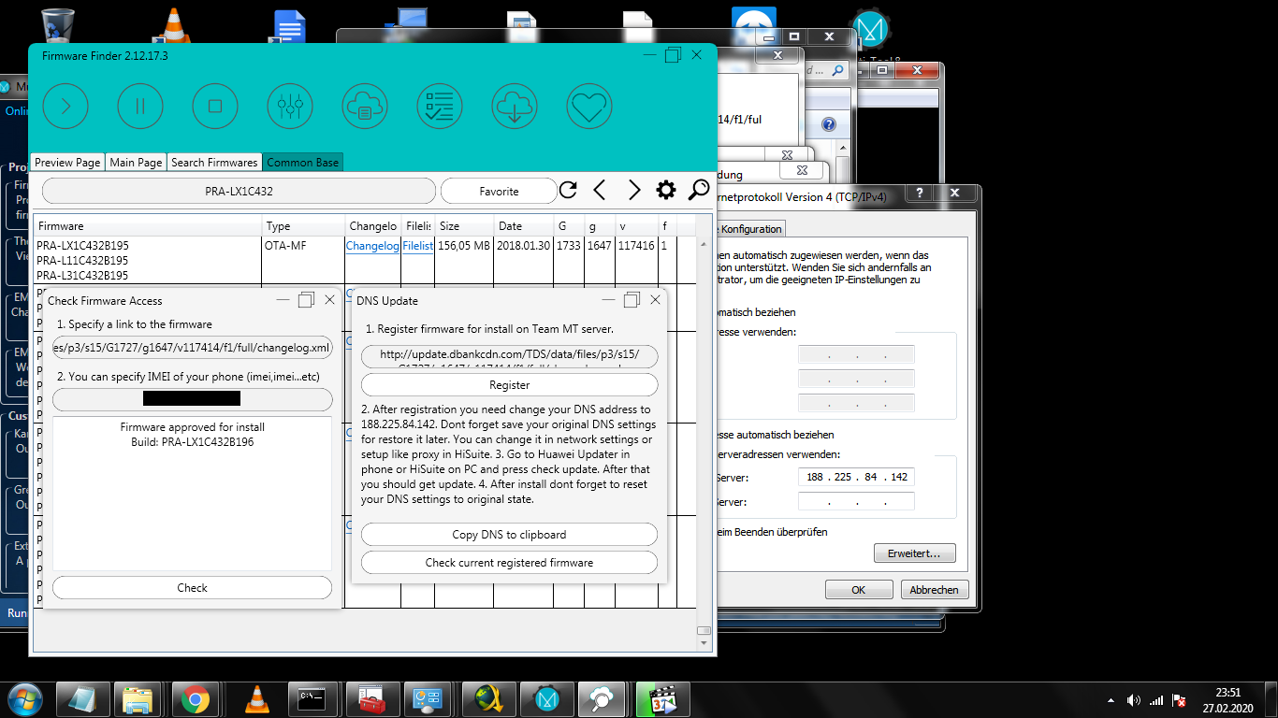
Task: Click Abbrechen in the IPv4 dialog
Action: pos(934,590)
